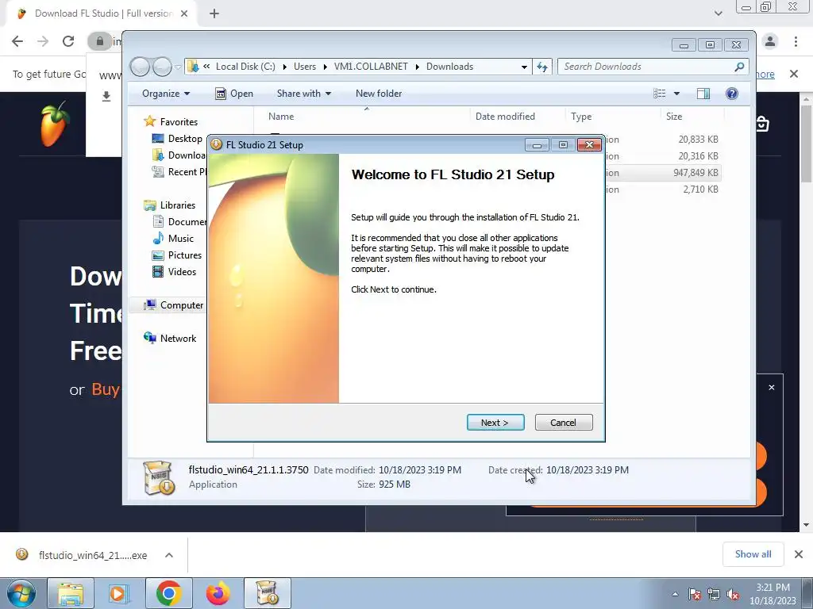The image size is (813, 609).
Task: Select Local Disk (C:) breadcrumb
Action: (245, 67)
